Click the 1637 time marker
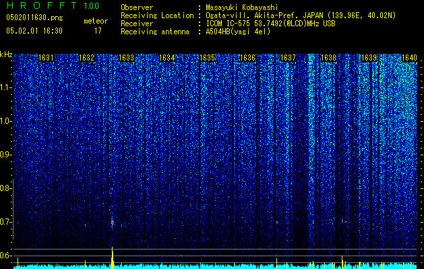Screen dimensions: 424x269 [x=288, y=58]
